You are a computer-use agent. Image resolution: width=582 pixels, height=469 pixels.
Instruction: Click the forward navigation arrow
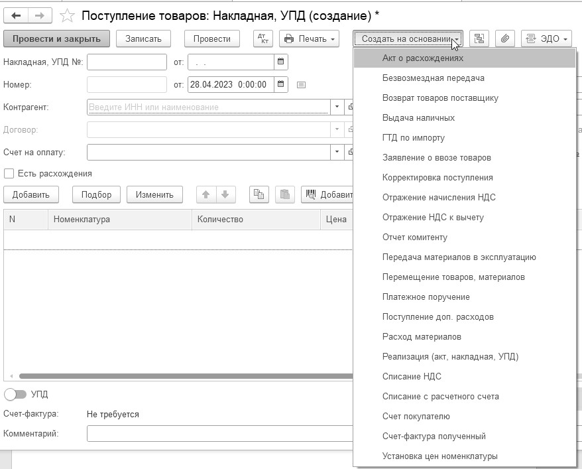(x=40, y=16)
